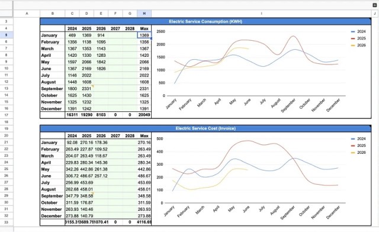
Task: Select row 17 header
Action: pos(7,115)
